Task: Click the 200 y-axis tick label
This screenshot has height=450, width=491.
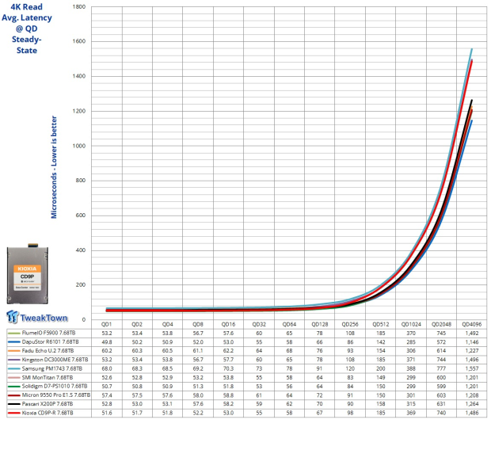Action: tap(81, 285)
